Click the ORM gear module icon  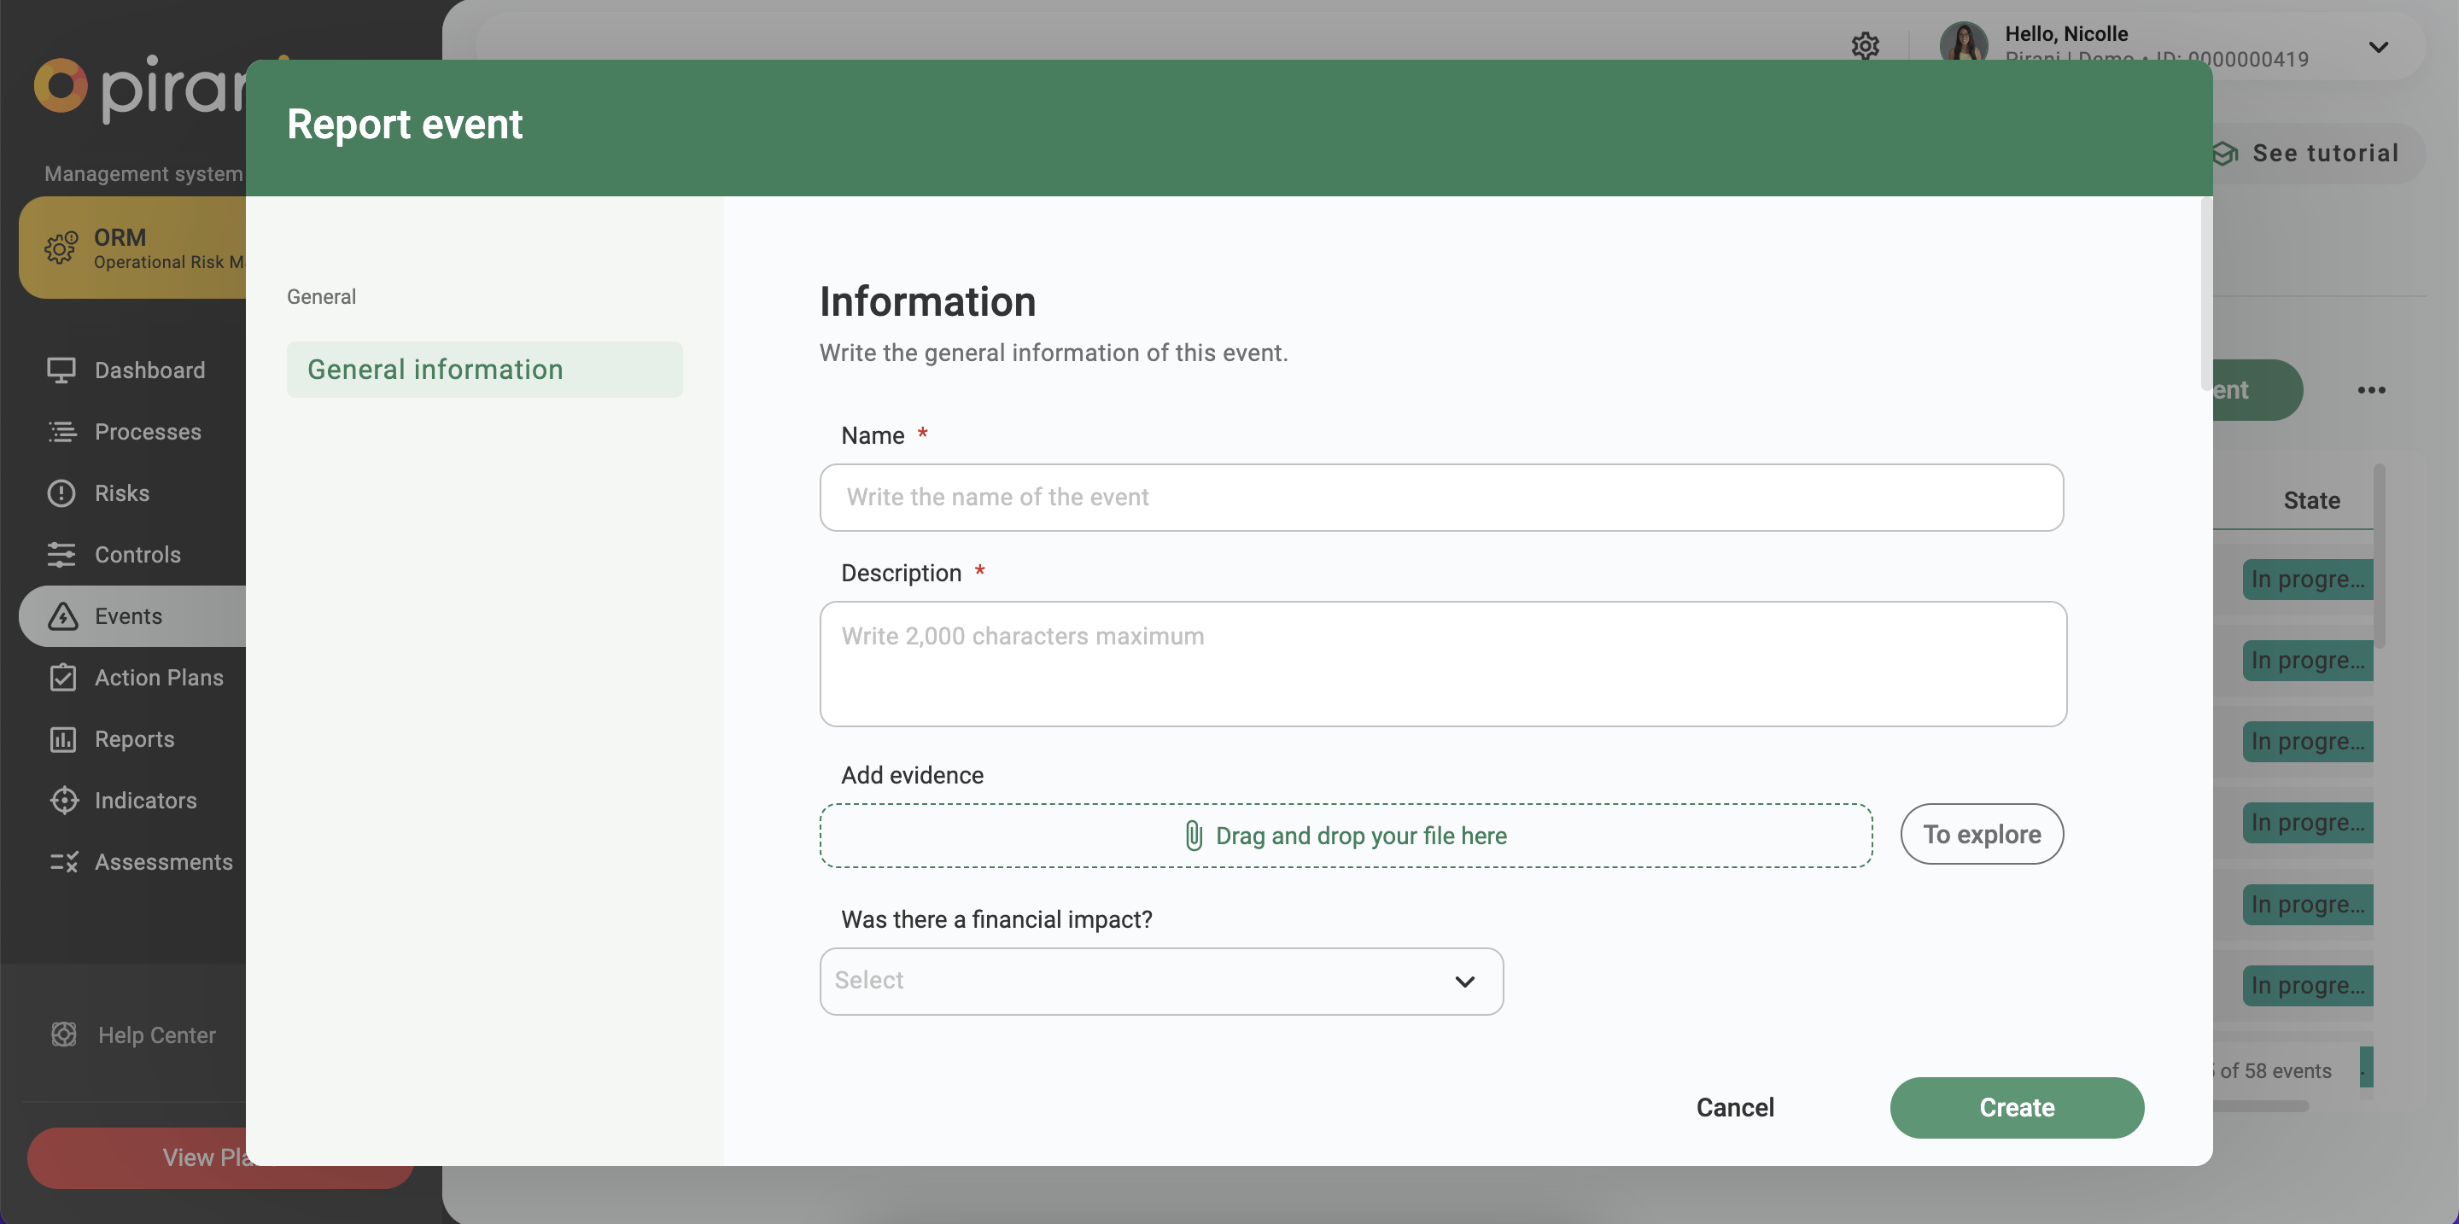click(x=61, y=247)
